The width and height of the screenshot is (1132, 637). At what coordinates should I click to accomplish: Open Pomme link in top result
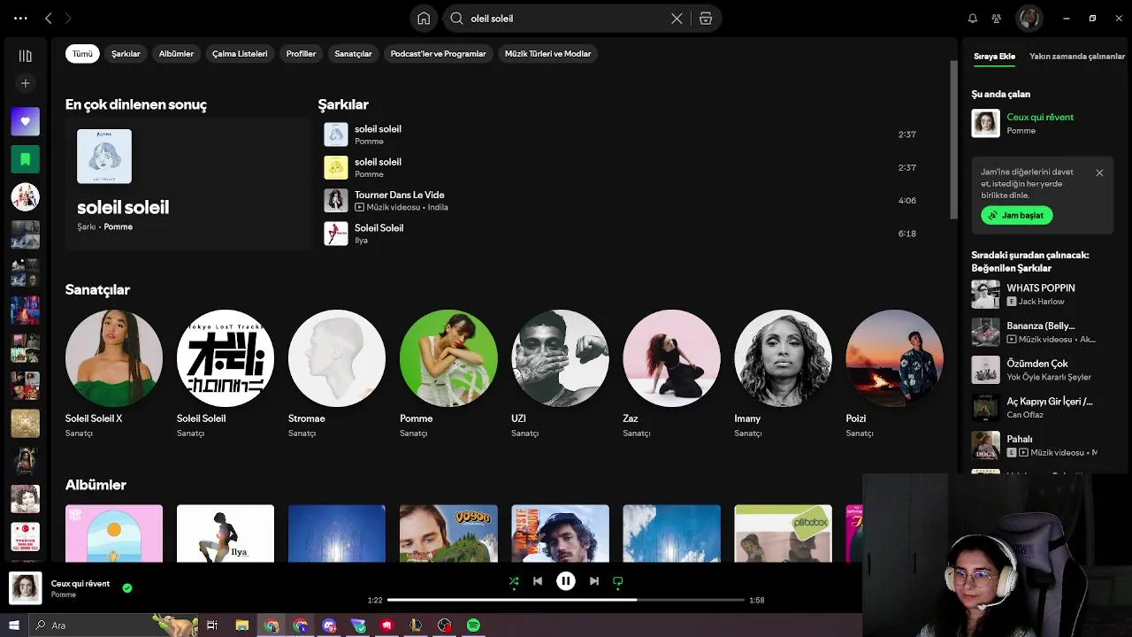(118, 227)
